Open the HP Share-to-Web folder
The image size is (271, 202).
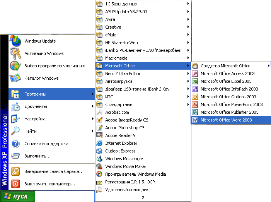143,43
